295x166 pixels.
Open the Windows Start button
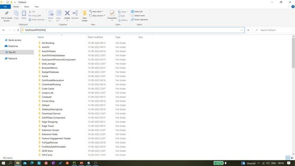pos(3,163)
